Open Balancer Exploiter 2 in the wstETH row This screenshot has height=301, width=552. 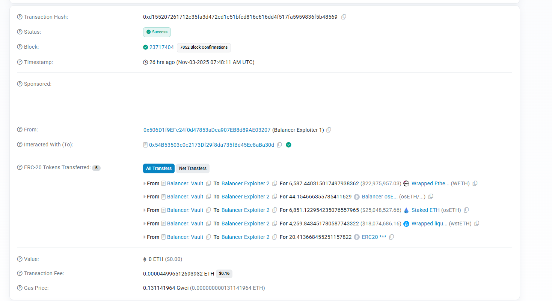pos(246,224)
